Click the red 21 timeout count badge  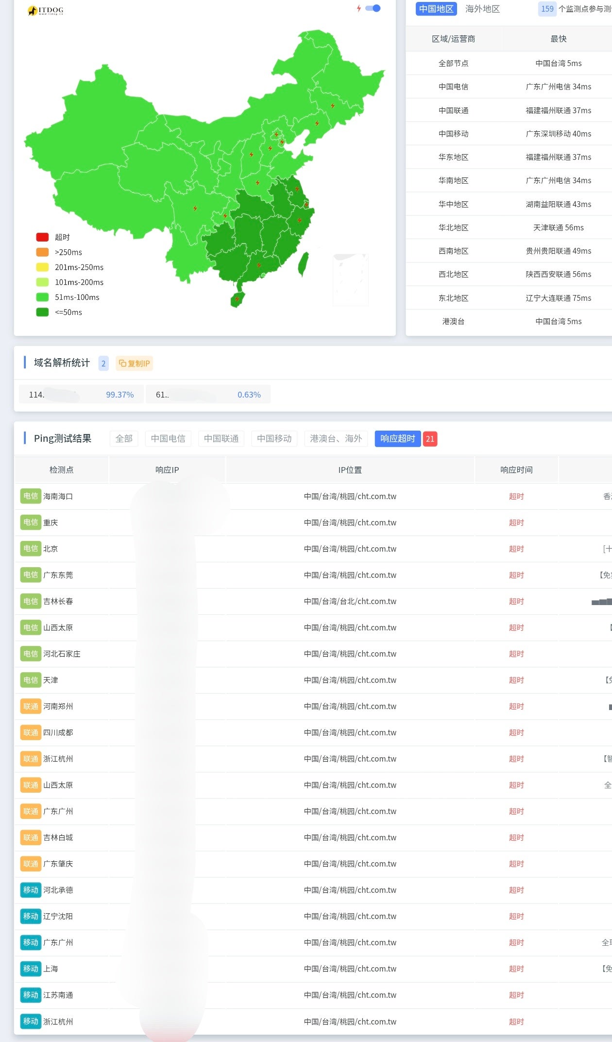pyautogui.click(x=430, y=439)
